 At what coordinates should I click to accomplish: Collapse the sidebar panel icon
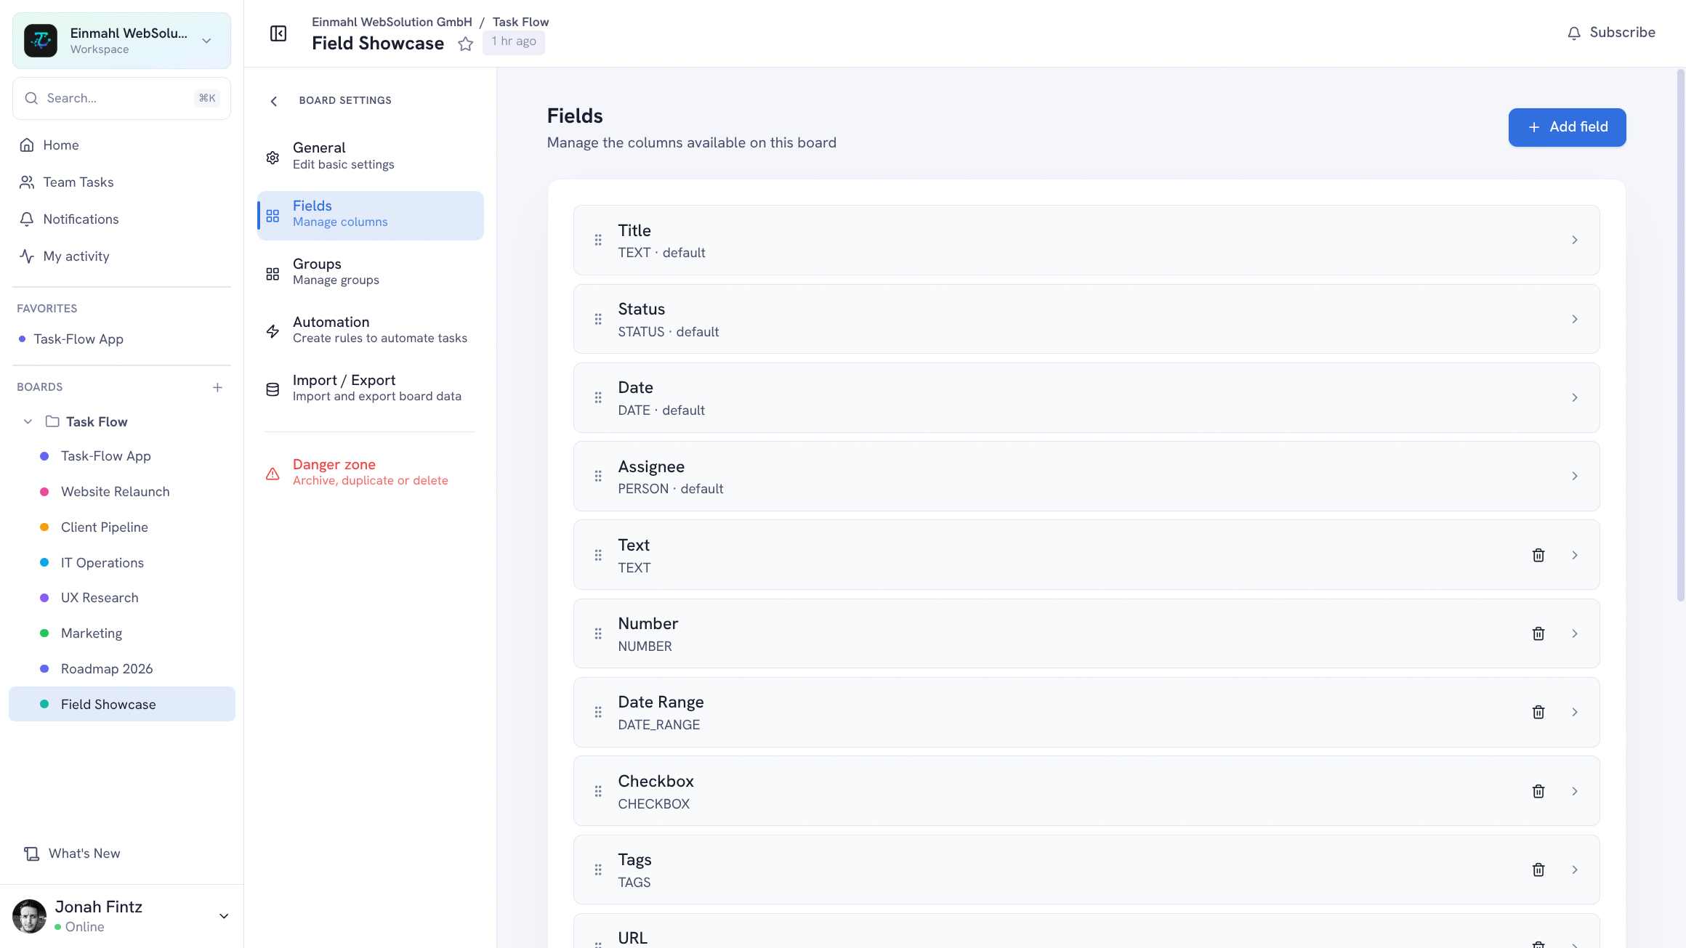(278, 33)
